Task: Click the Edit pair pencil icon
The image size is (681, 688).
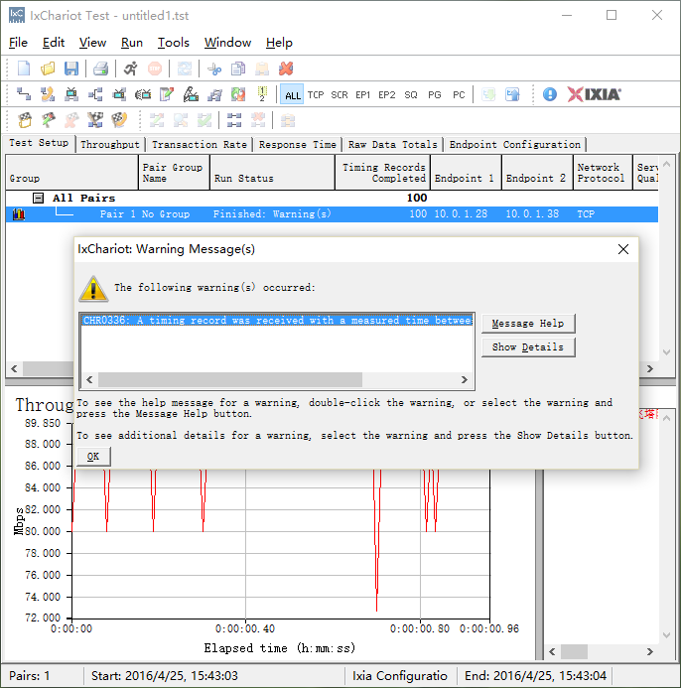Action: (167, 94)
